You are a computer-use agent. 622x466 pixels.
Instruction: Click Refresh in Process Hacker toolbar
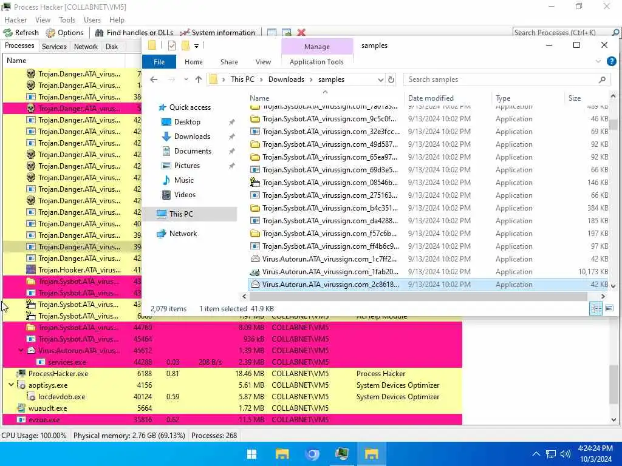click(21, 33)
